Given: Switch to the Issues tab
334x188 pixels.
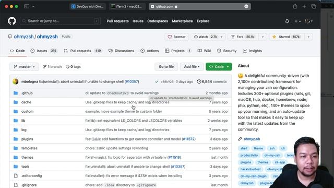Looking at the screenshot, I should point(44,51).
